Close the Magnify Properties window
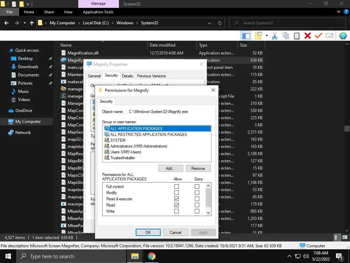This screenshot has width=350, height=263. pyautogui.click(x=202, y=64)
